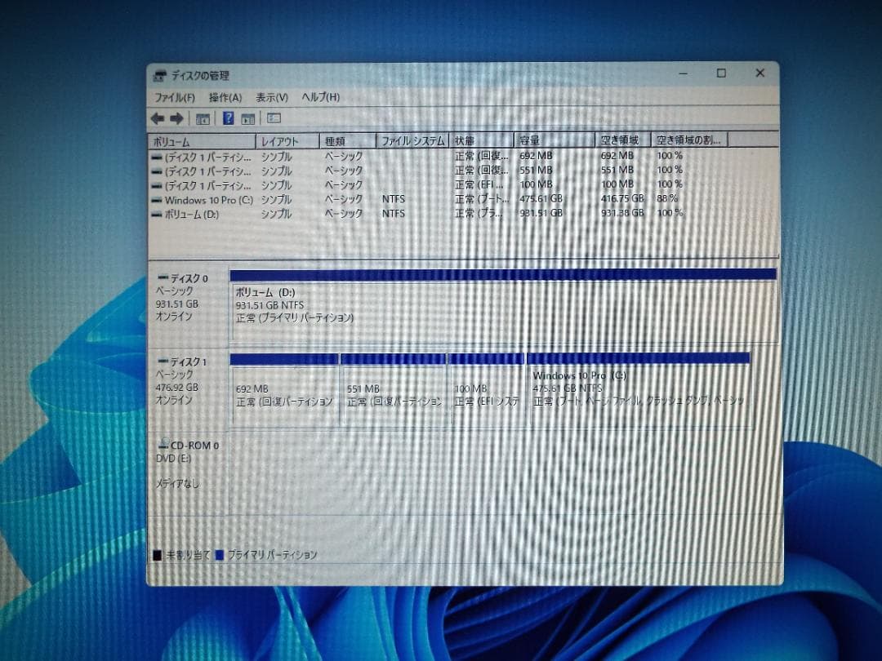Open the ファイル(F) menu

click(x=174, y=97)
